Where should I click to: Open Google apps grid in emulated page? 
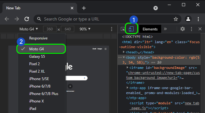(x=106, y=49)
